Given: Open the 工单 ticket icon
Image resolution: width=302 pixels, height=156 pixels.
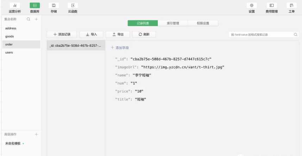Looking at the screenshot, I should pos(291,6).
